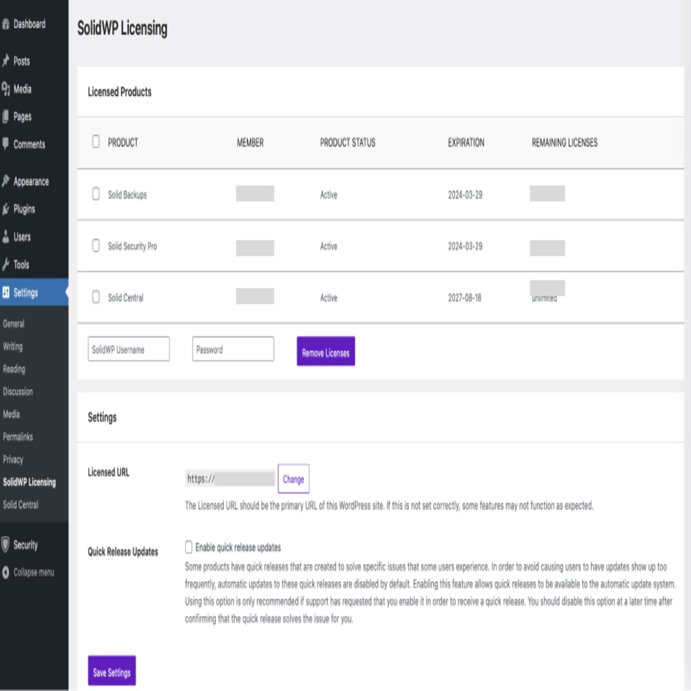Enable quick release updates checkbox
Screen dimensions: 691x691
[x=189, y=547]
